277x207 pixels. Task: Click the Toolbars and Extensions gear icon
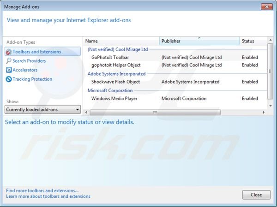pos(9,52)
